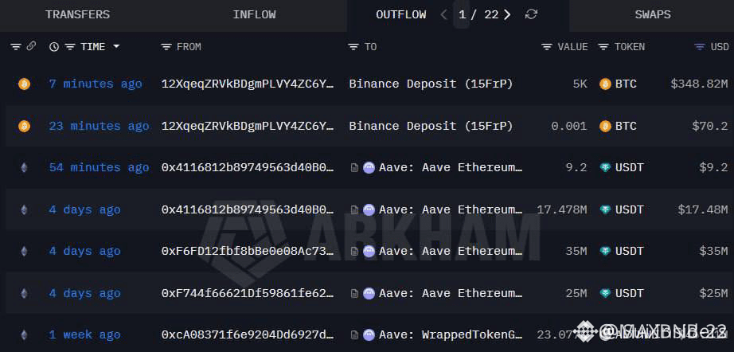The width and height of the screenshot is (734, 352).
Task: Open sender address 0xcA08371f6e9204Dd6927d
Action: [248, 334]
